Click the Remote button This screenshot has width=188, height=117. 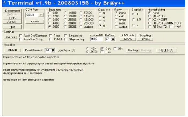pyautogui.click(x=145, y=39)
